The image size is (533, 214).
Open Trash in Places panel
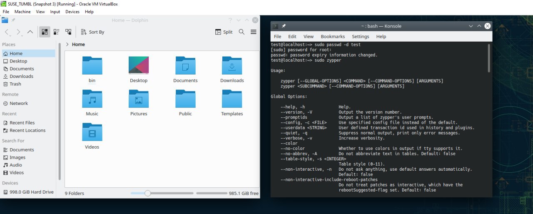[x=28, y=84]
